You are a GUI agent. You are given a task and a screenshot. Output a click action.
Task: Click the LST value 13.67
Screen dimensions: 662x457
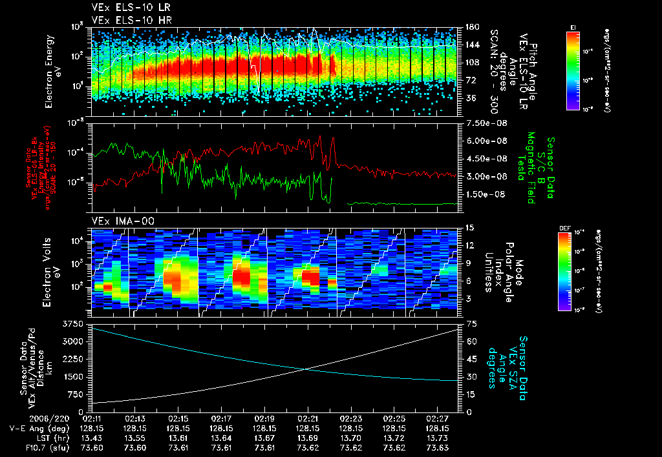[x=264, y=438]
